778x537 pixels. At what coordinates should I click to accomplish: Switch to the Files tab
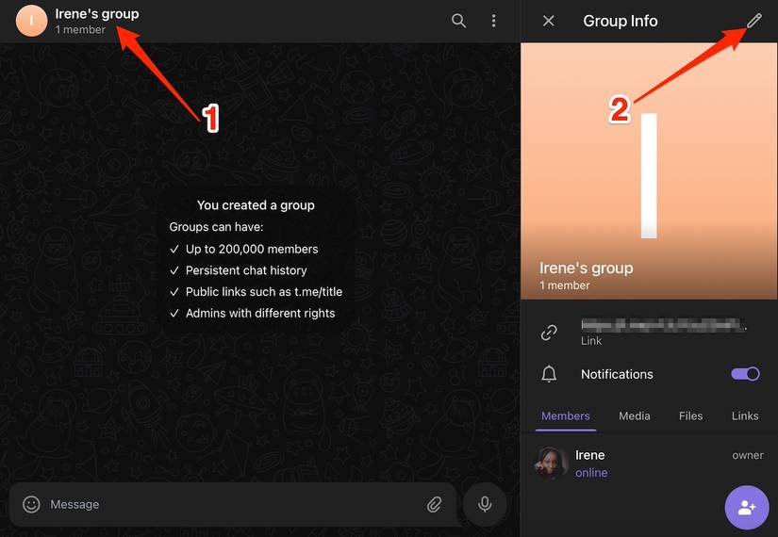point(690,415)
